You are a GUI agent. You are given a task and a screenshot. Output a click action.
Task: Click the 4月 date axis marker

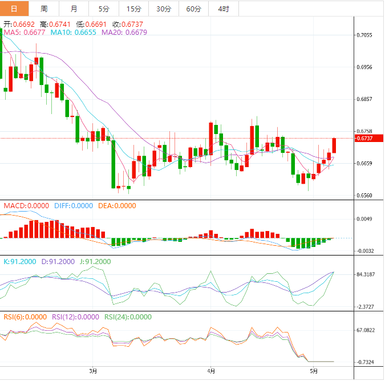211,371
